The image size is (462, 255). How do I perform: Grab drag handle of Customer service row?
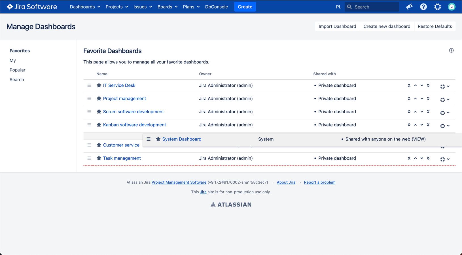tap(89, 145)
